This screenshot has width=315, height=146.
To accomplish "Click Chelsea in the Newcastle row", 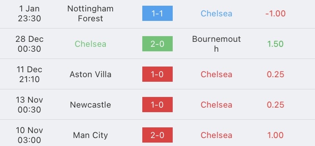I will click(x=216, y=105).
